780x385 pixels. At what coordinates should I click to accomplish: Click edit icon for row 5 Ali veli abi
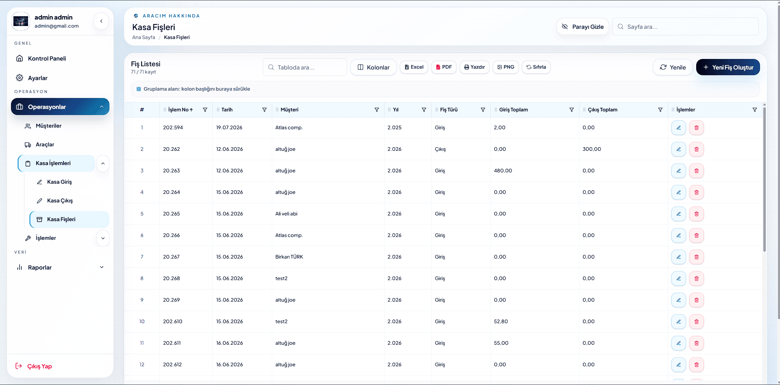tap(678, 214)
